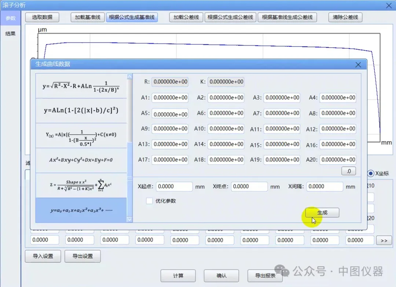Viewport: 396px width, 287px height.
Task: Click the A9 coefficient field
Action: point(170,129)
